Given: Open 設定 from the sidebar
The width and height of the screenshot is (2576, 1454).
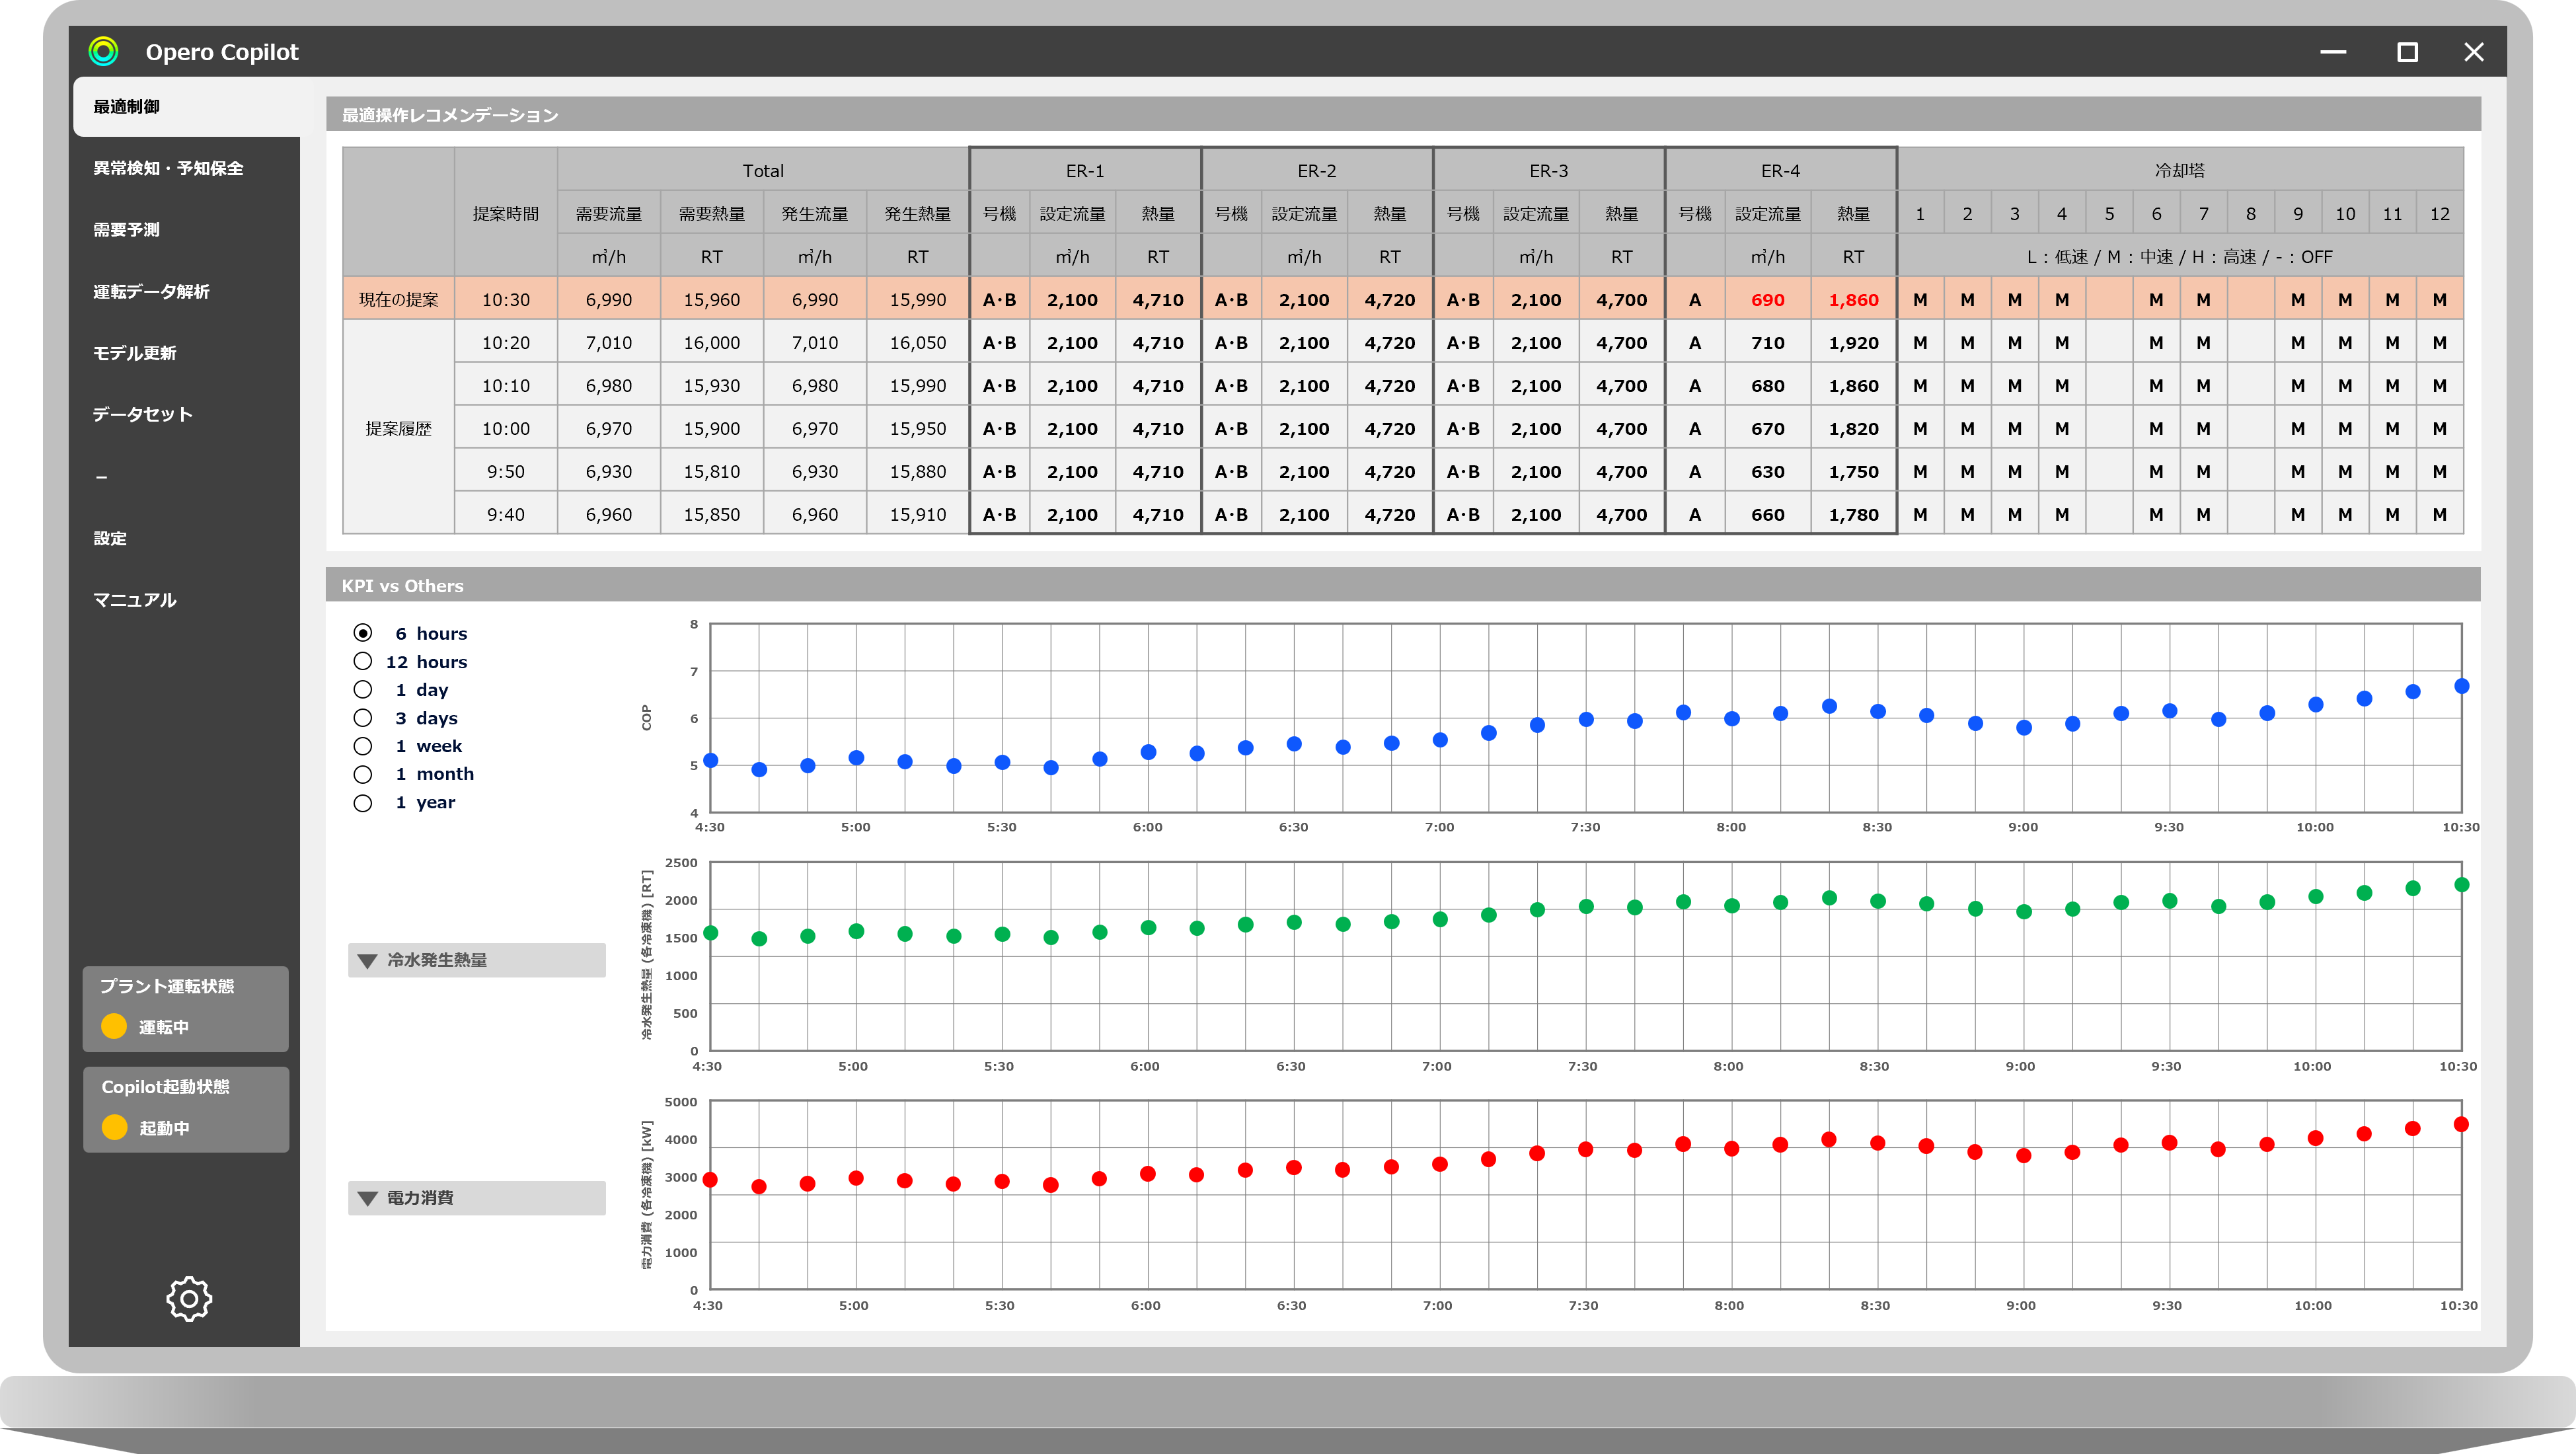Looking at the screenshot, I should [x=110, y=538].
